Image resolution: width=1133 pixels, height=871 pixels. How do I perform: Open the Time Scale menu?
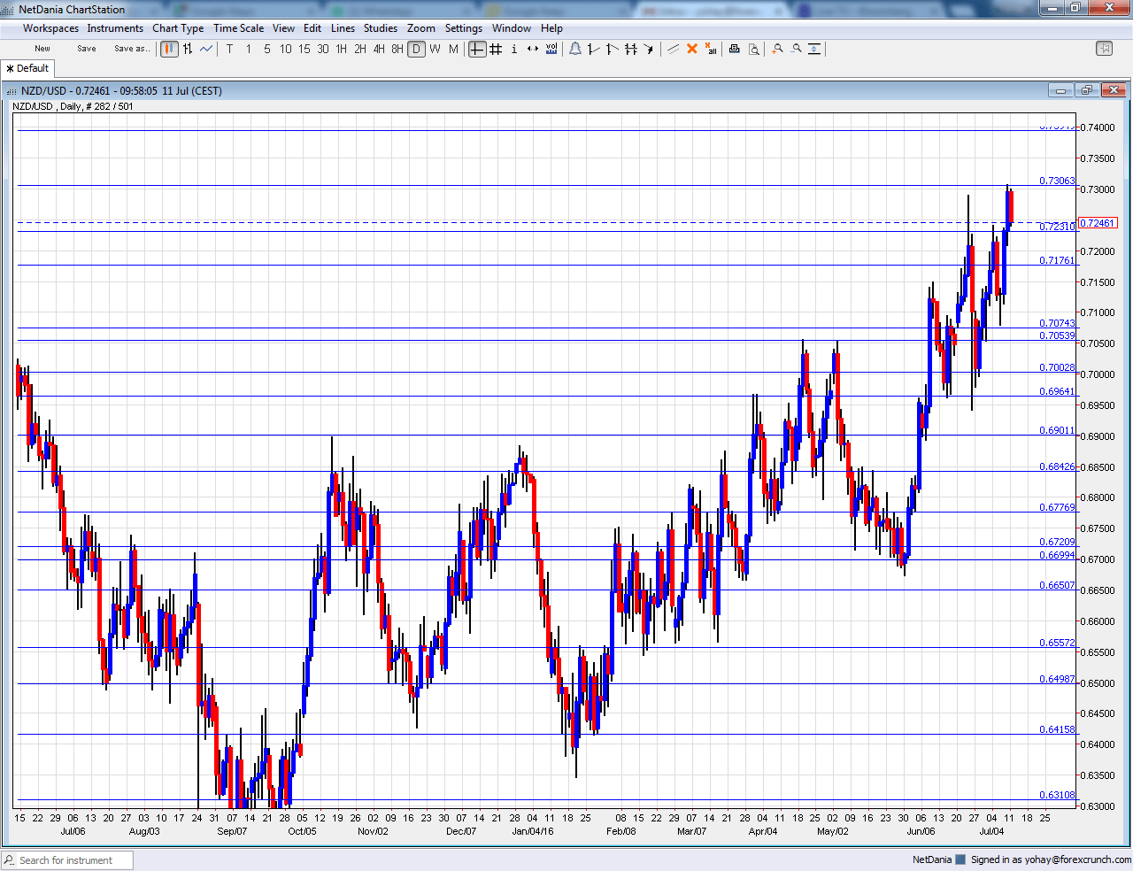238,27
